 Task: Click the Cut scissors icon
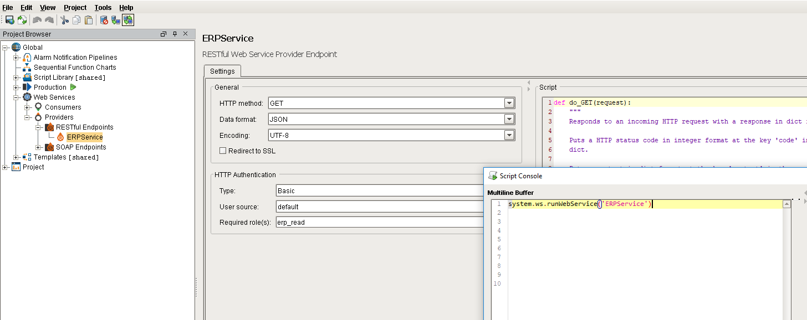(64, 20)
